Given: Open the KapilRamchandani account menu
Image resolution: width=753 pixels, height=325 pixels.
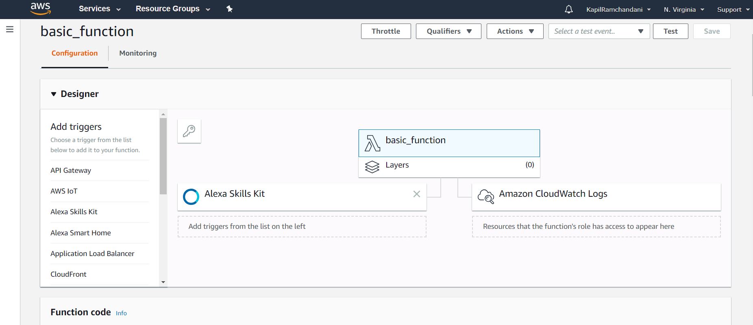Looking at the screenshot, I should point(618,9).
